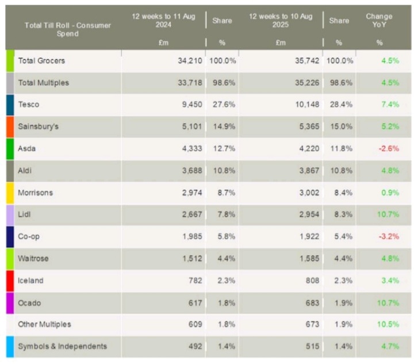Viewport: 414px width, 364px height.
Task: Click the Sainsbury's orange color swatch
Action: [10, 127]
